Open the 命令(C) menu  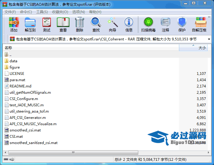click(26, 12)
